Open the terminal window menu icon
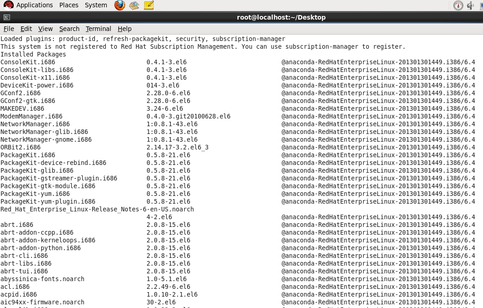Screen dimensions: 483x308 click(x=7, y=17)
